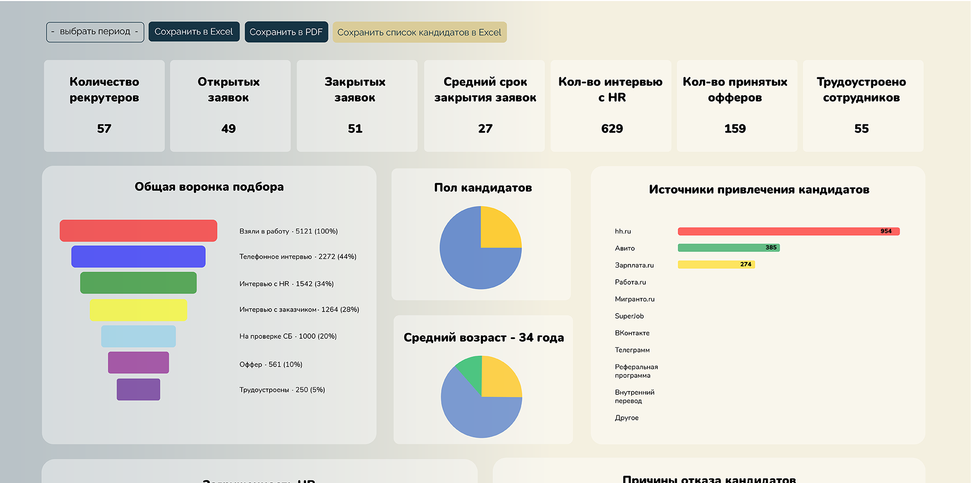The image size is (971, 483).
Task: Open the 'Трудоустроено сотрудников' card showing 55
Action: coord(863,106)
